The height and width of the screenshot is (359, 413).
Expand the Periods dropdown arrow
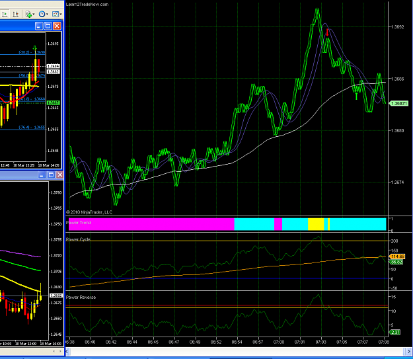(47, 15)
